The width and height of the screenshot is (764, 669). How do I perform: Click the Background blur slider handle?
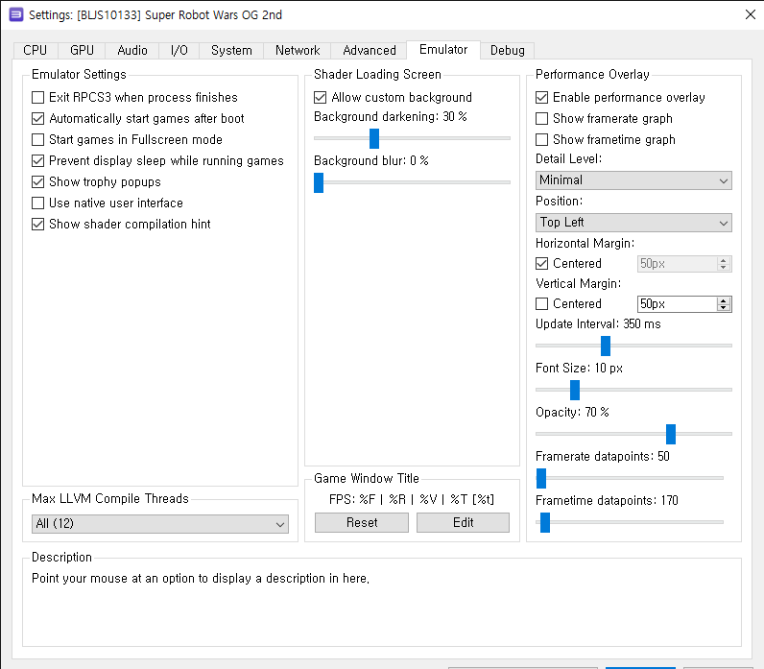(319, 182)
